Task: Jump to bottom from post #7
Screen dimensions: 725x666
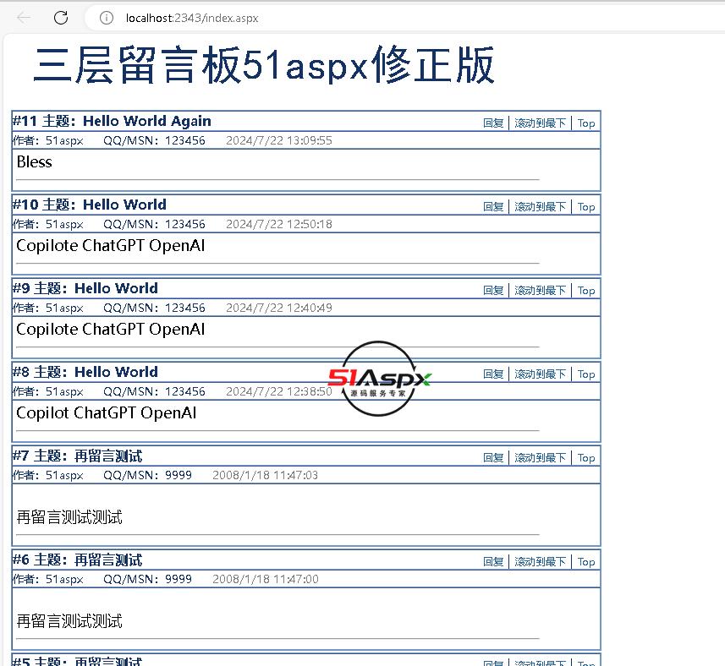Action: pos(540,458)
